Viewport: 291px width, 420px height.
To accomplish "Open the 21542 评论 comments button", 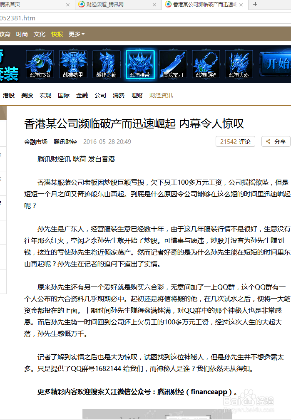I will tap(235, 142).
